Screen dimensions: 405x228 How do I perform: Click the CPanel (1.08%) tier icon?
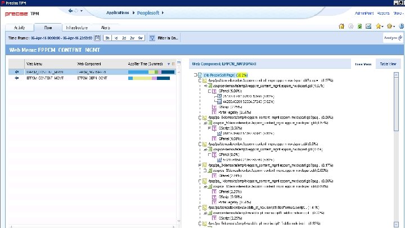214,139
